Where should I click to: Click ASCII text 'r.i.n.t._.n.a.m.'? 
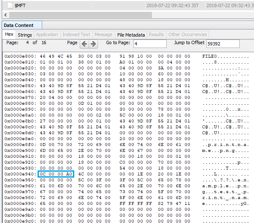(225, 198)
